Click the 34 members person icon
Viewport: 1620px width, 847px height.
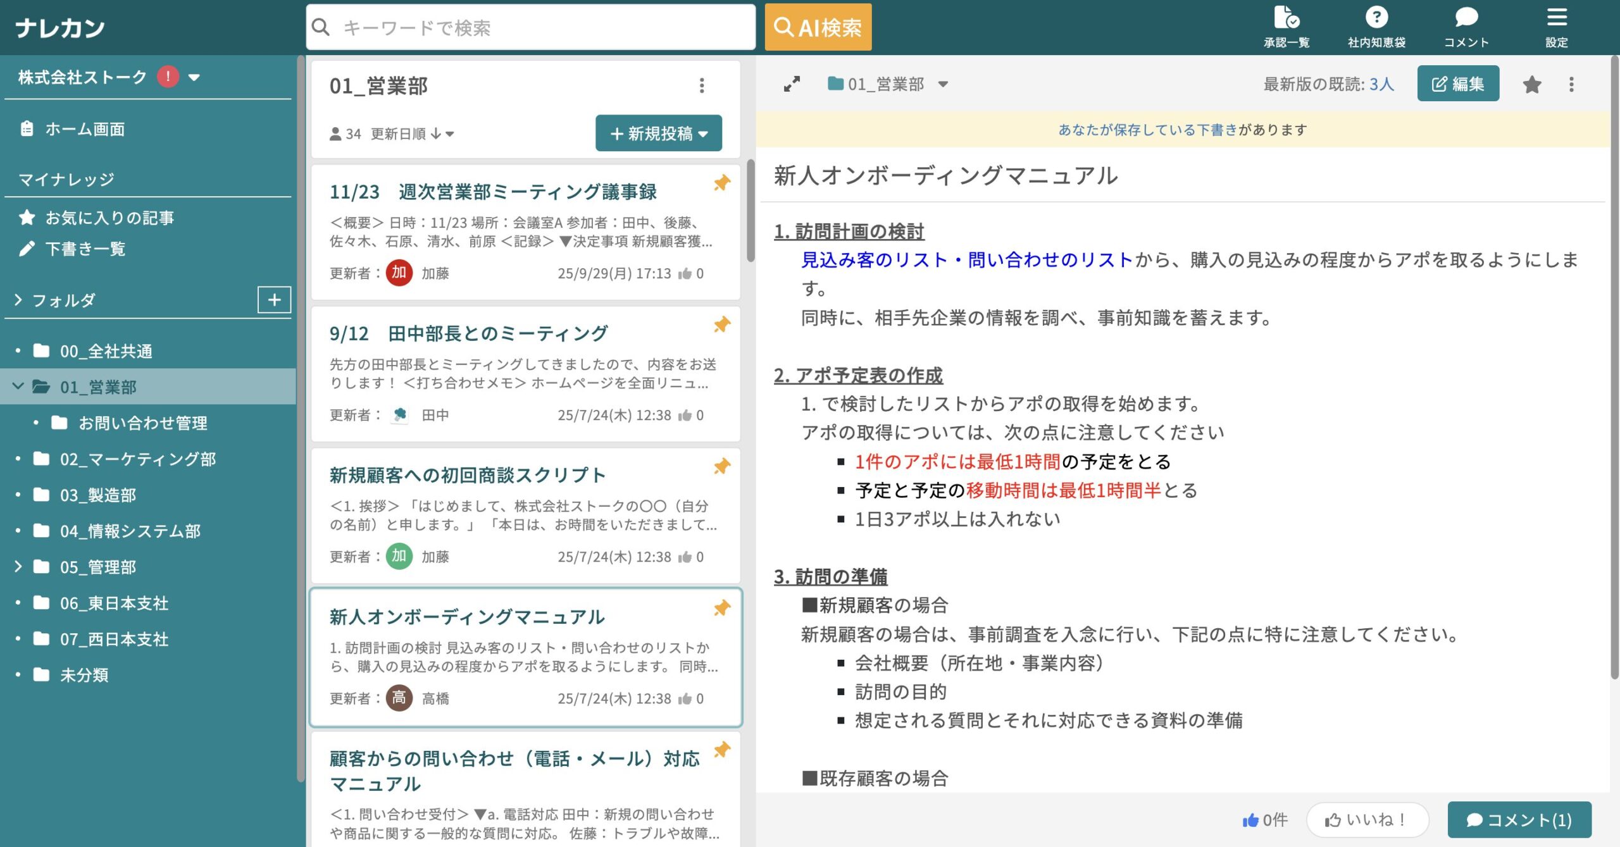point(336,134)
